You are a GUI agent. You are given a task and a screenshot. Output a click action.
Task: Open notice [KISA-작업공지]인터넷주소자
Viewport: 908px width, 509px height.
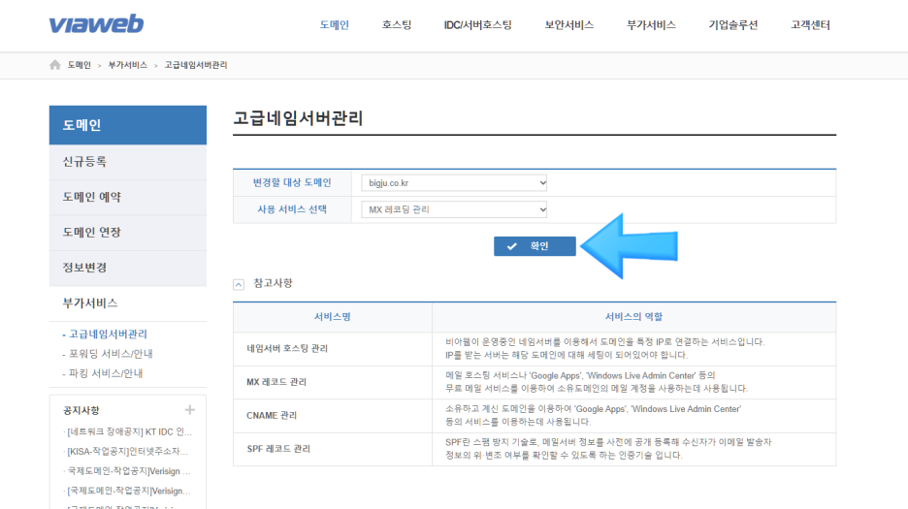[127, 451]
